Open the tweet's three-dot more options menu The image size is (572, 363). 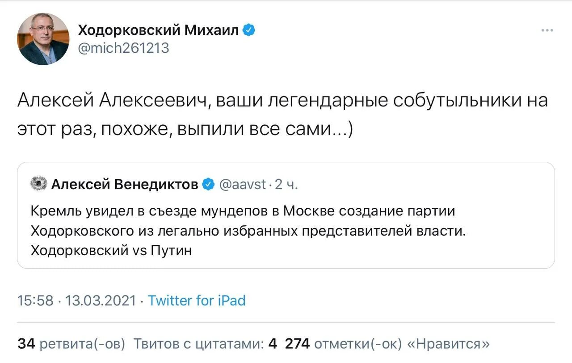pos(547,31)
